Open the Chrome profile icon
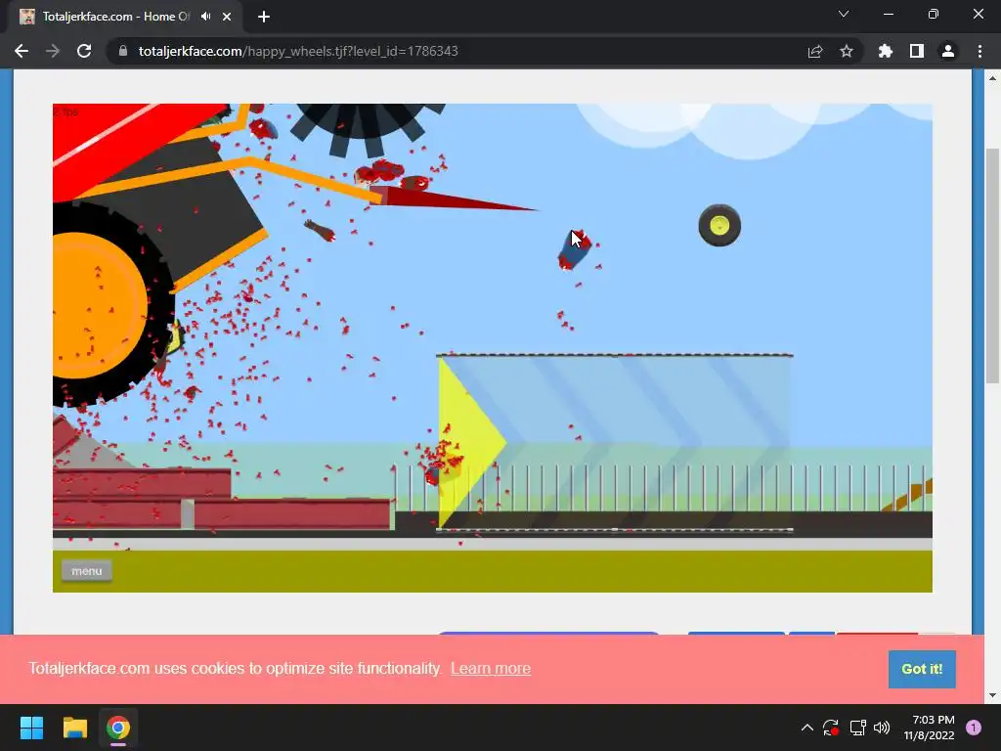The height and width of the screenshot is (751, 1001). [x=948, y=51]
